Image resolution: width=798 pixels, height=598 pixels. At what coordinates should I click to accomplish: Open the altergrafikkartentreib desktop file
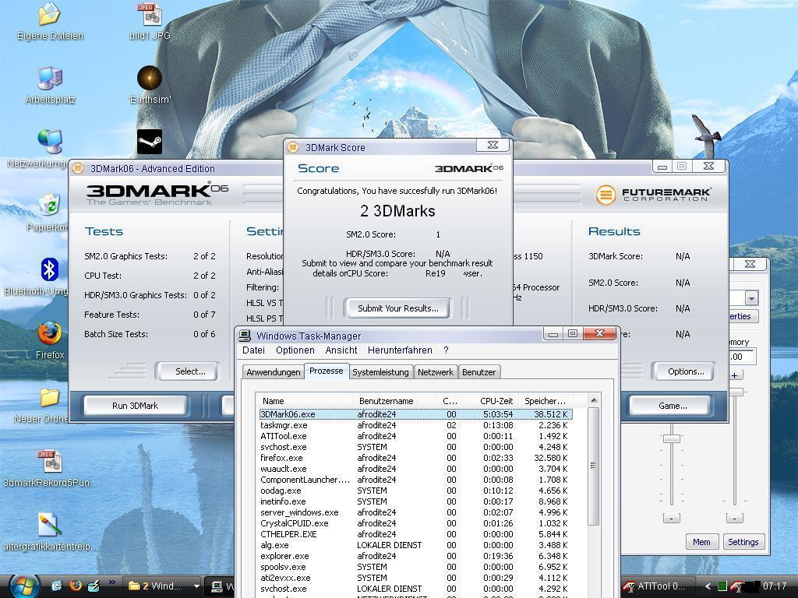(49, 526)
